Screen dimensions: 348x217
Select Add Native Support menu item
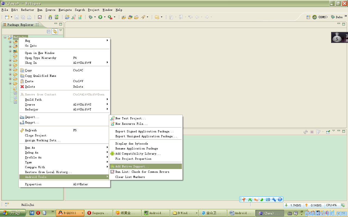[146, 166]
